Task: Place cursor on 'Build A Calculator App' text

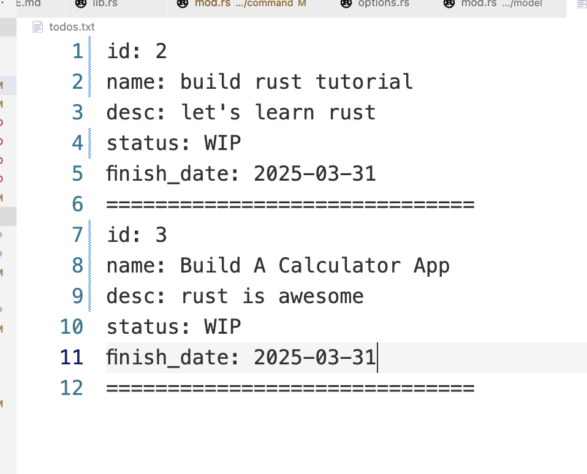Action: pyautogui.click(x=315, y=266)
